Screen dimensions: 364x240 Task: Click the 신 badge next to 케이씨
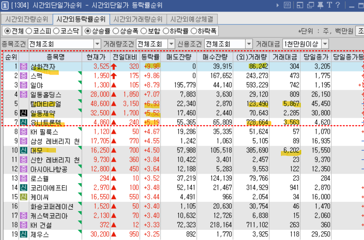(x=23, y=197)
